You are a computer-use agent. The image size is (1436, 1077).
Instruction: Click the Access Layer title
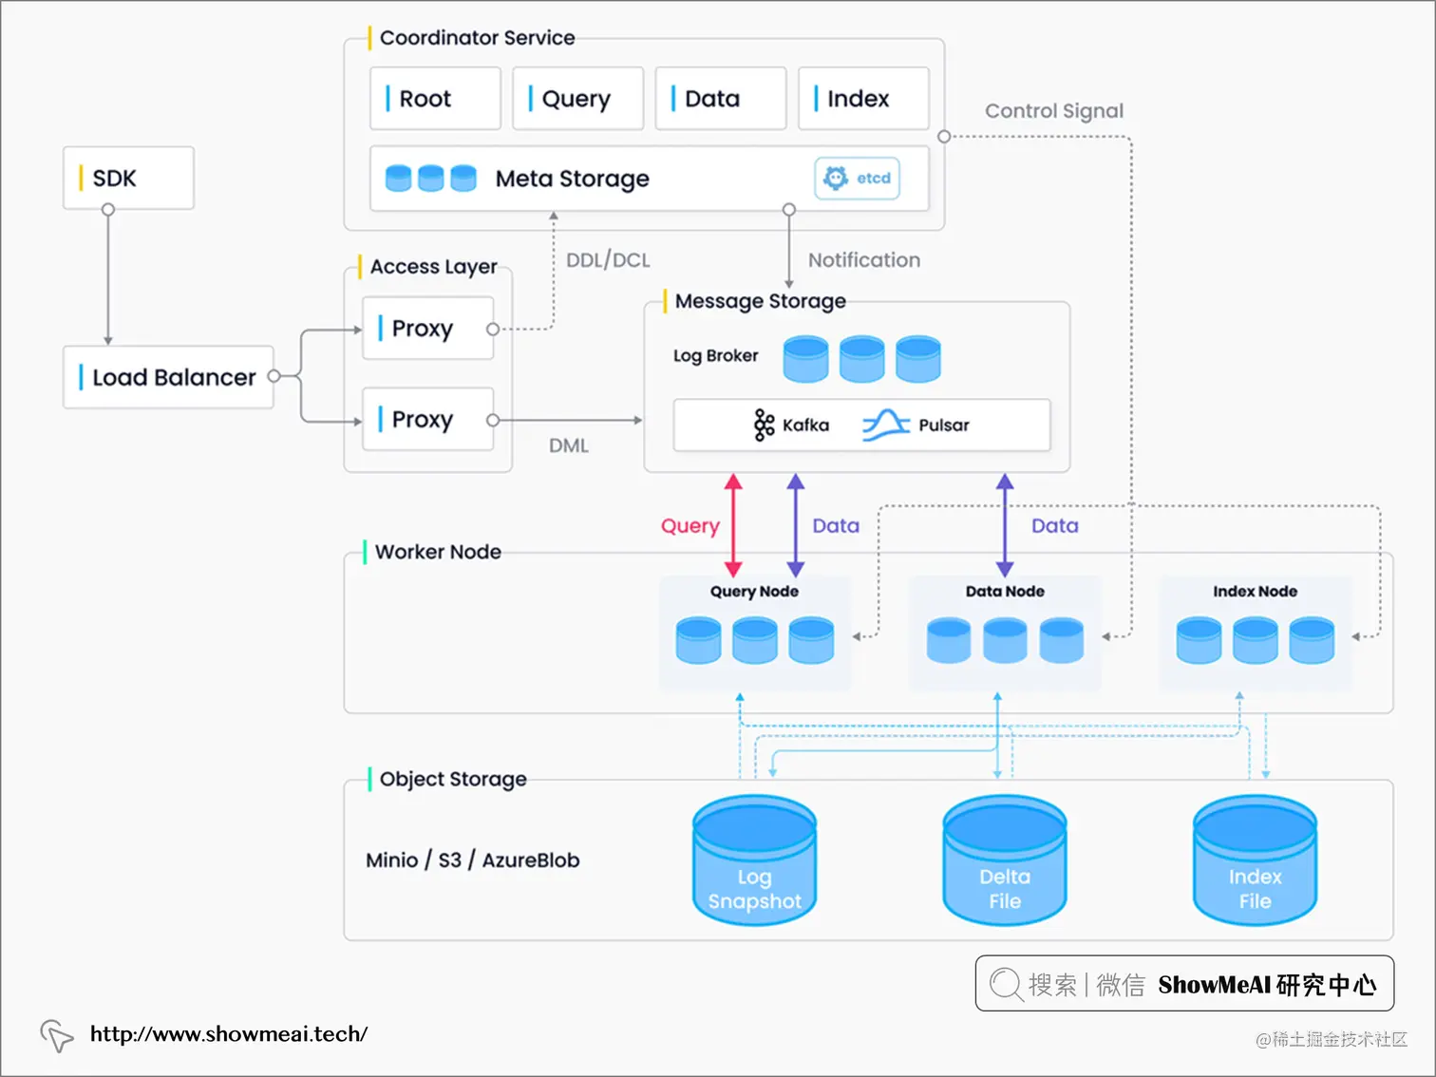point(433,267)
